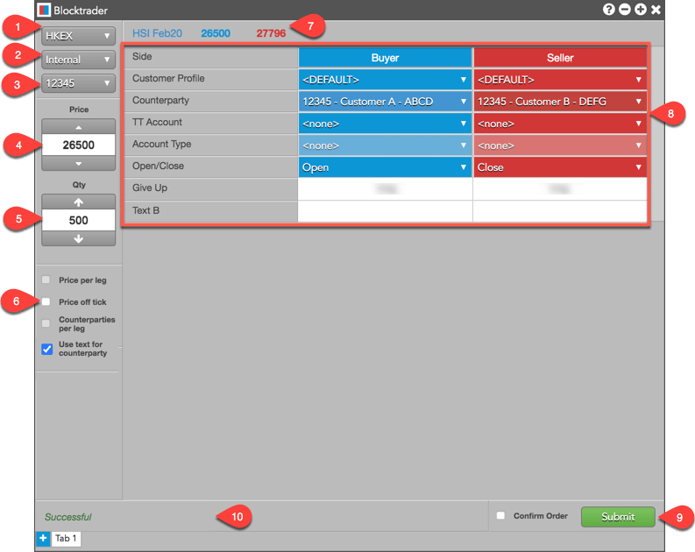Screen dimensions: 695x552
Task: Click the blue 26500 bid price
Action: (x=216, y=33)
